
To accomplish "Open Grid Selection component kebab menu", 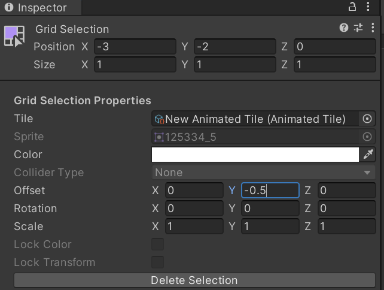I will [372, 28].
